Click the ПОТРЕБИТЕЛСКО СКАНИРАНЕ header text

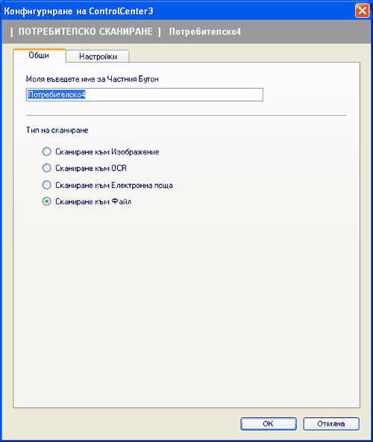86,31
